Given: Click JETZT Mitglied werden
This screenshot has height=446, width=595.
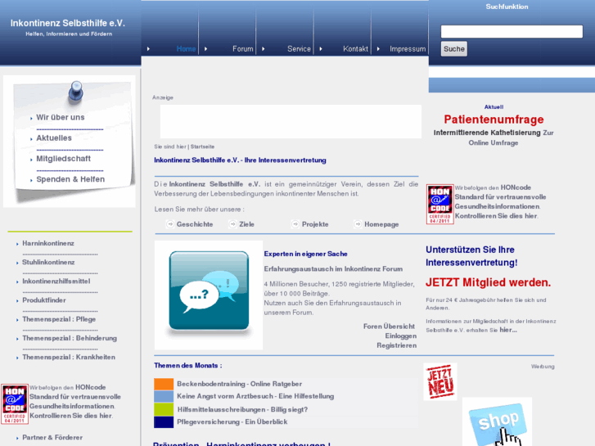Looking at the screenshot, I should pos(488,282).
